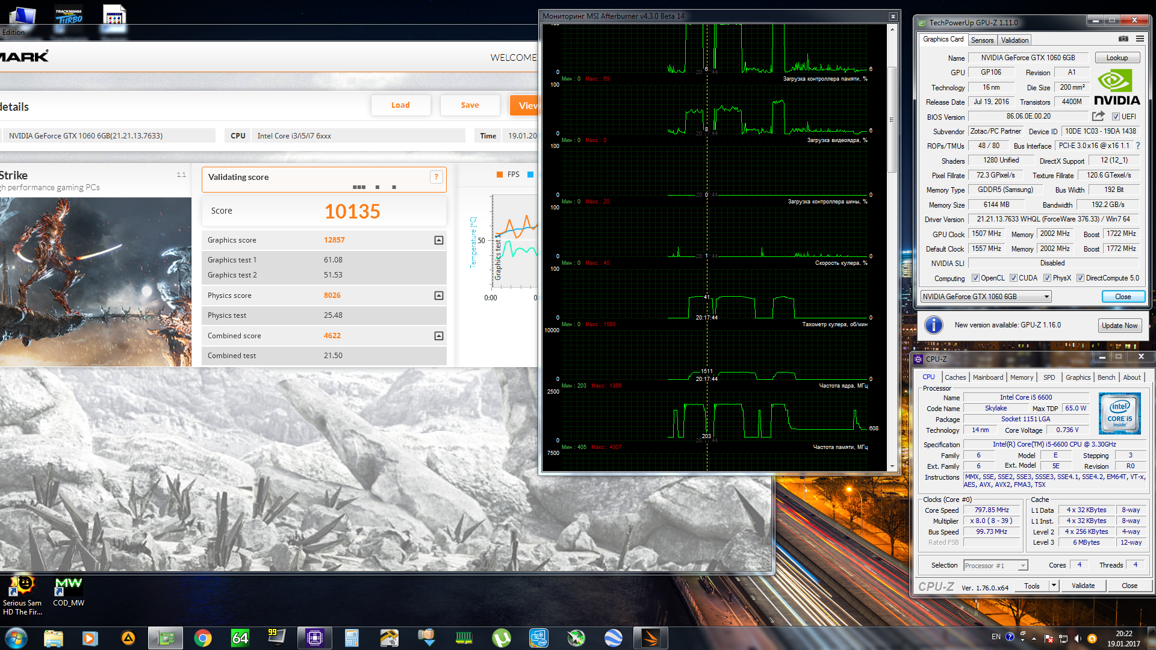1156x650 pixels.
Task: Switch to MSI Afterburner via taskbar icon
Action: click(x=576, y=638)
